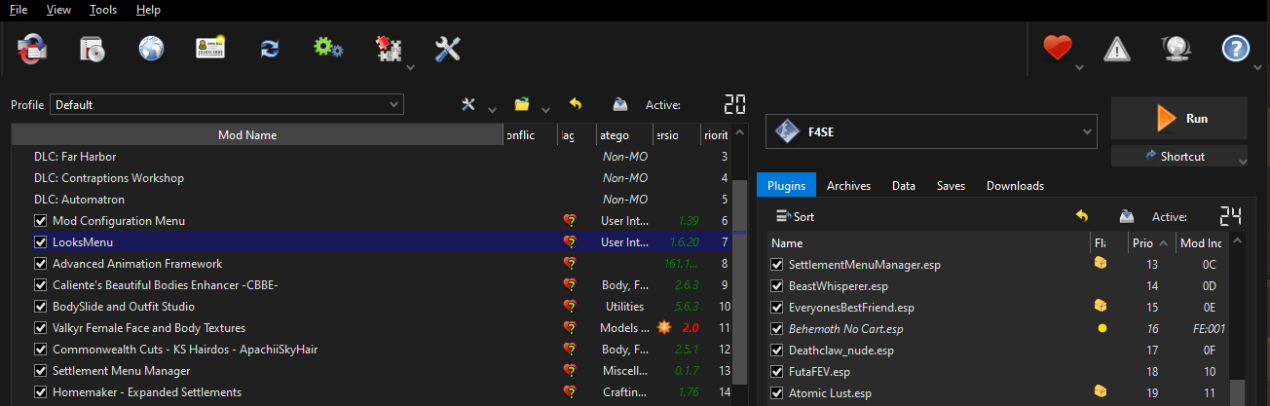Image resolution: width=1270 pixels, height=406 pixels.
Task: Disable Behemoth No Cart.esp plugin
Action: (x=777, y=329)
